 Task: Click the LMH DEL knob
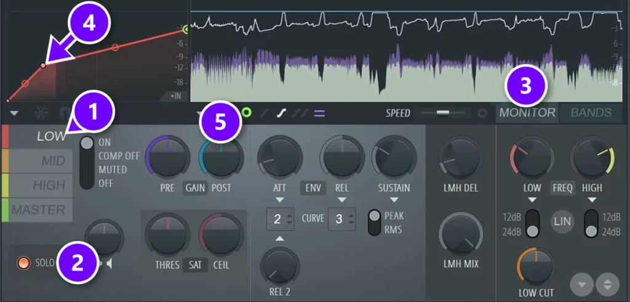pos(460,157)
